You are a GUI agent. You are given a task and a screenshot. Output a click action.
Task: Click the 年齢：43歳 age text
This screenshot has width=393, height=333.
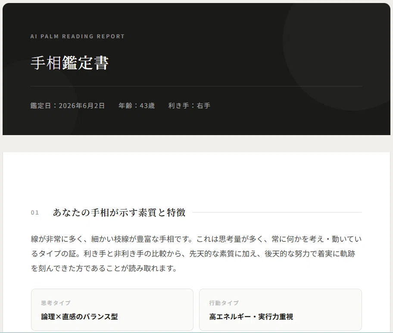pyautogui.click(x=137, y=105)
